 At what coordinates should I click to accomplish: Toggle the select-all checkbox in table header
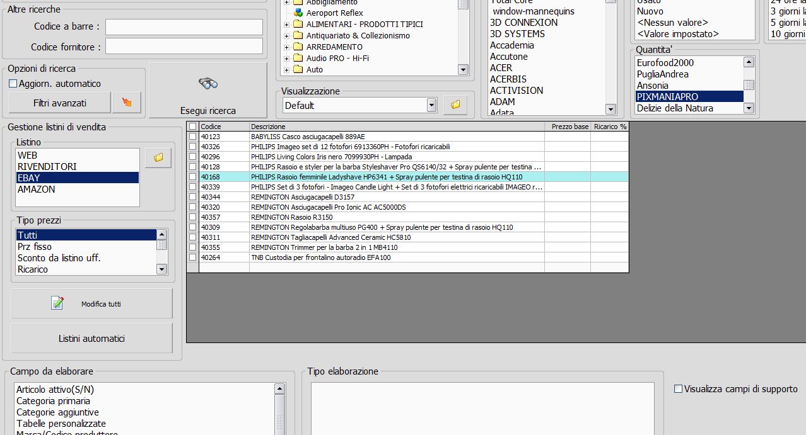pyautogui.click(x=192, y=127)
